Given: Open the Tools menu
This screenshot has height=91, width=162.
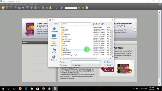Looking at the screenshot, I should pyautogui.click(x=17, y=4).
